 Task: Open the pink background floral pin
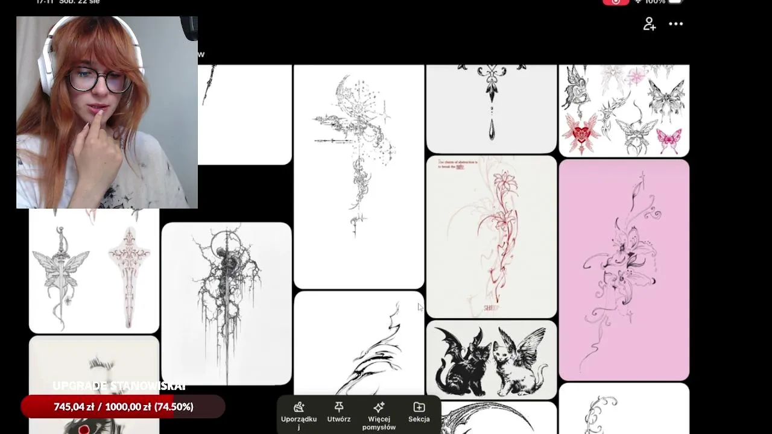624,270
